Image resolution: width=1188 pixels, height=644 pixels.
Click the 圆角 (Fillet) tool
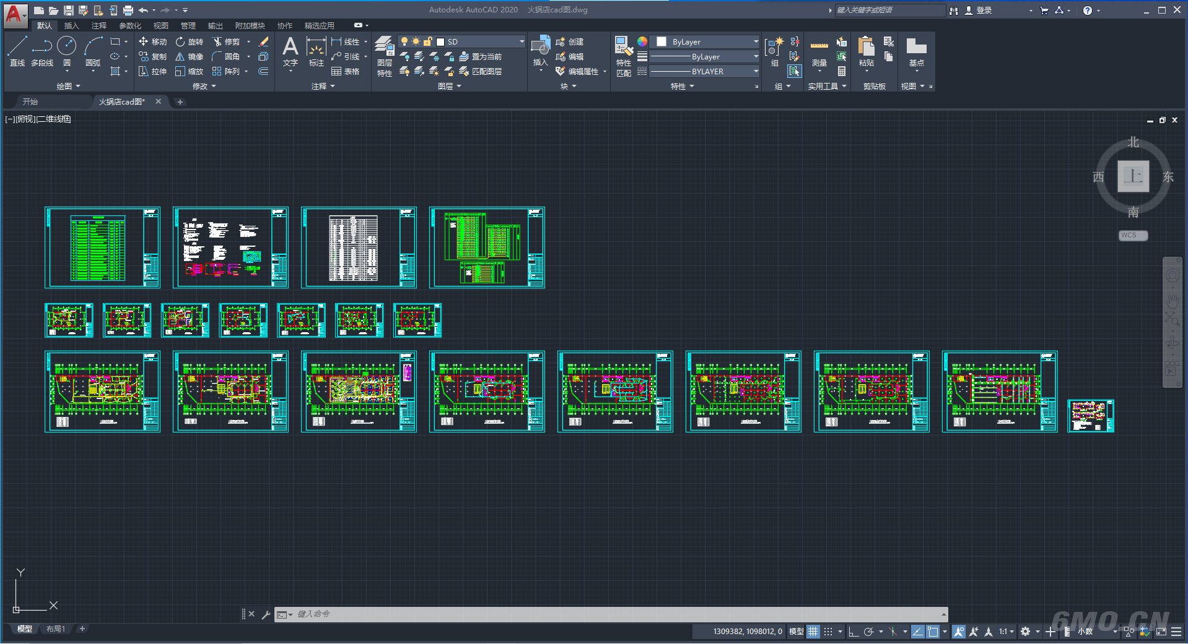tap(226, 56)
